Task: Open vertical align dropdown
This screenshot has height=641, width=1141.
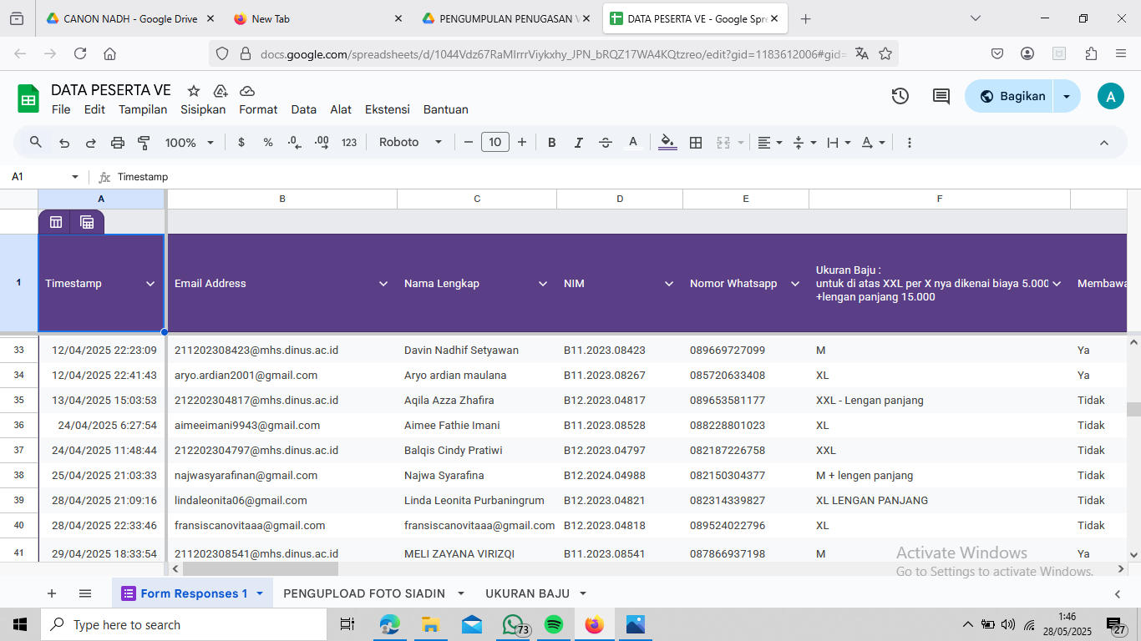Action: 804,143
